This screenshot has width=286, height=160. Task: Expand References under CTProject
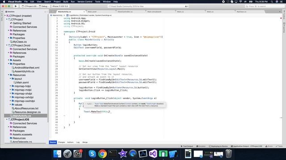pyautogui.click(x=9, y=31)
